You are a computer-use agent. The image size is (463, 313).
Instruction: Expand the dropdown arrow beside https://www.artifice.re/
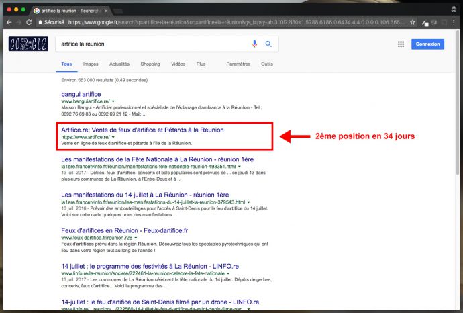point(113,136)
